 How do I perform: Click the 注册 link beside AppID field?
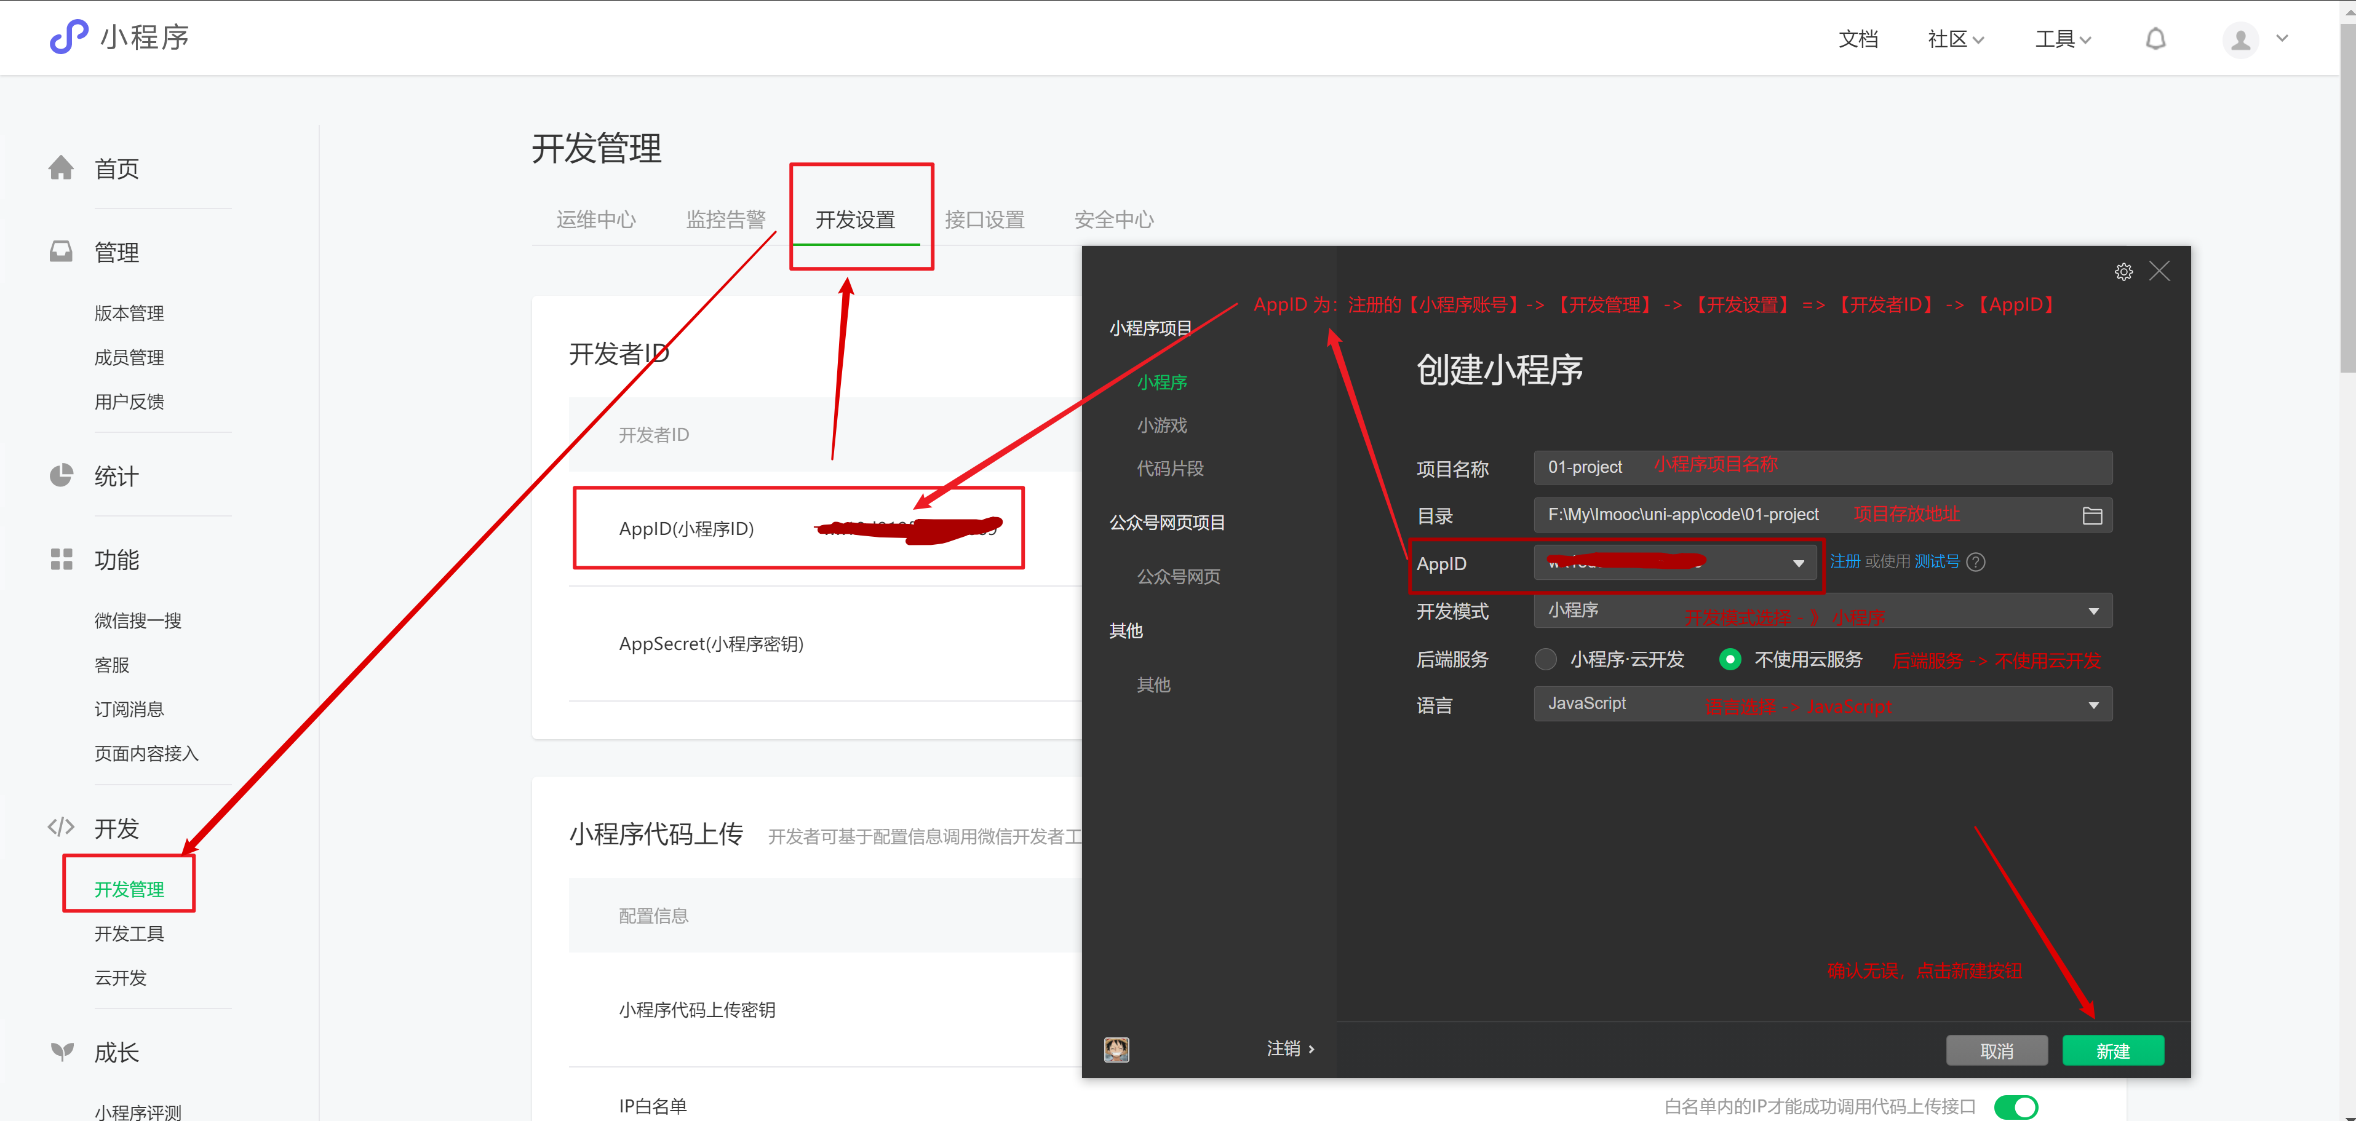1845,561
